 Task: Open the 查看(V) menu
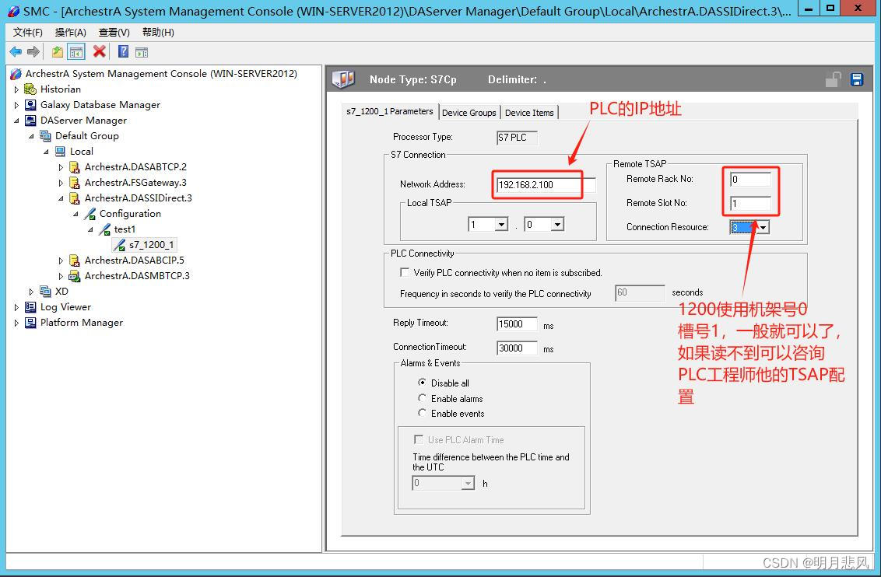point(114,32)
